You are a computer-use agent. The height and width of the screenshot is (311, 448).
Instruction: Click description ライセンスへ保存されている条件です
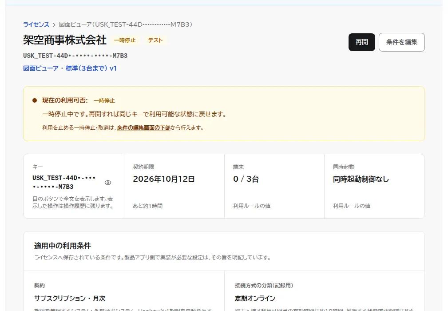click(x=152, y=258)
